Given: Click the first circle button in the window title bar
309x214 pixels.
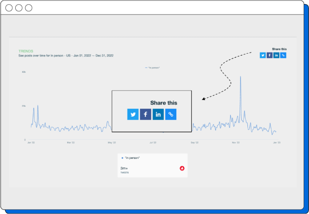Looking at the screenshot, I should 9,8.
